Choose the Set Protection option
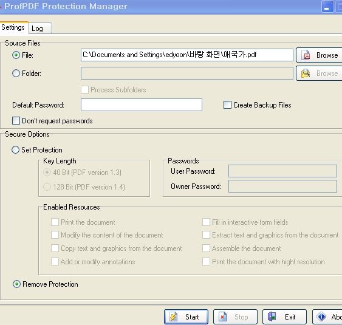The height and width of the screenshot is (325, 342). (x=15, y=150)
